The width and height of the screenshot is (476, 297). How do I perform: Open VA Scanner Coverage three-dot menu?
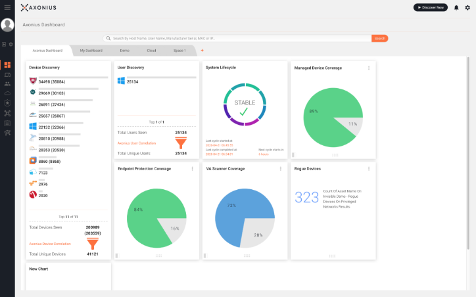point(281,169)
